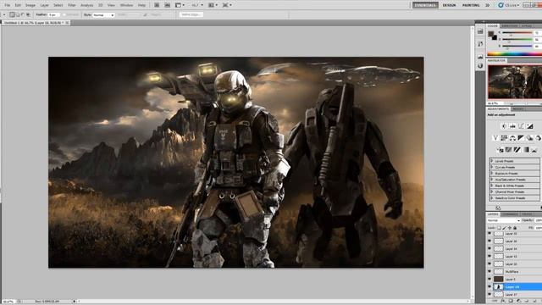Hide the brown-thumbnail Layer 5
The width and height of the screenshot is (542, 305).
pyautogui.click(x=489, y=279)
